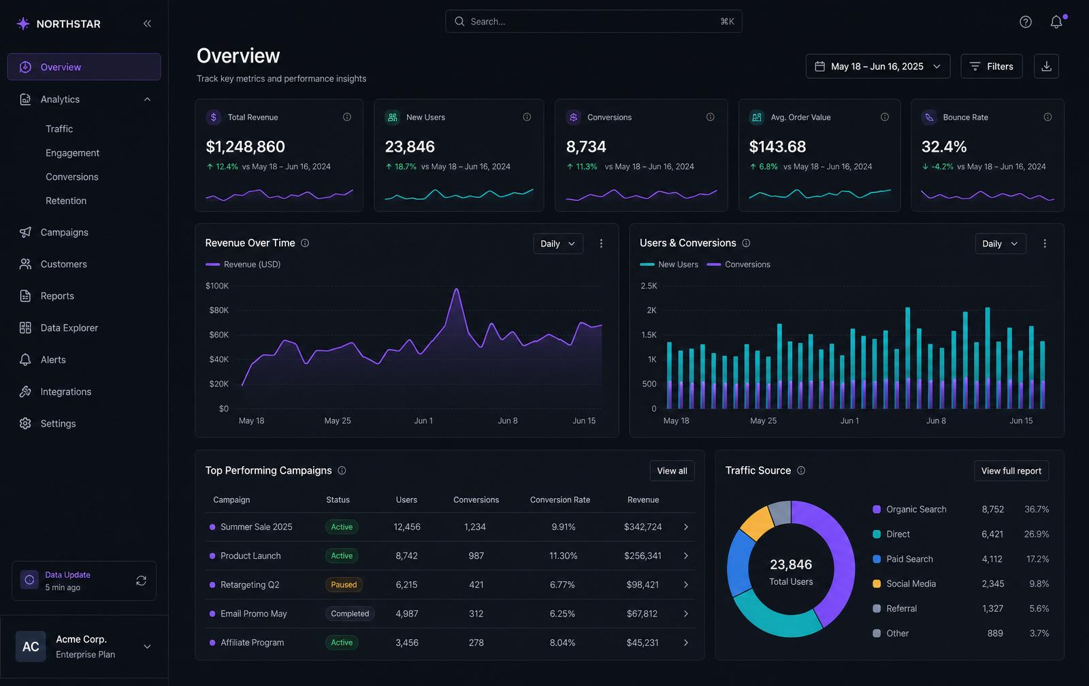Screen dimensions: 1089x686
Task: Open Revenue Over Time three-dot menu
Action: point(601,244)
